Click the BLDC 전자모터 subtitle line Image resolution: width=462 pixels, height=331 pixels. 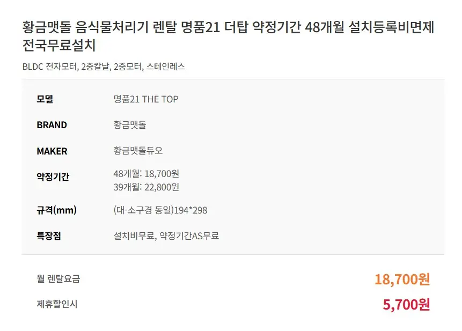pyautogui.click(x=104, y=67)
